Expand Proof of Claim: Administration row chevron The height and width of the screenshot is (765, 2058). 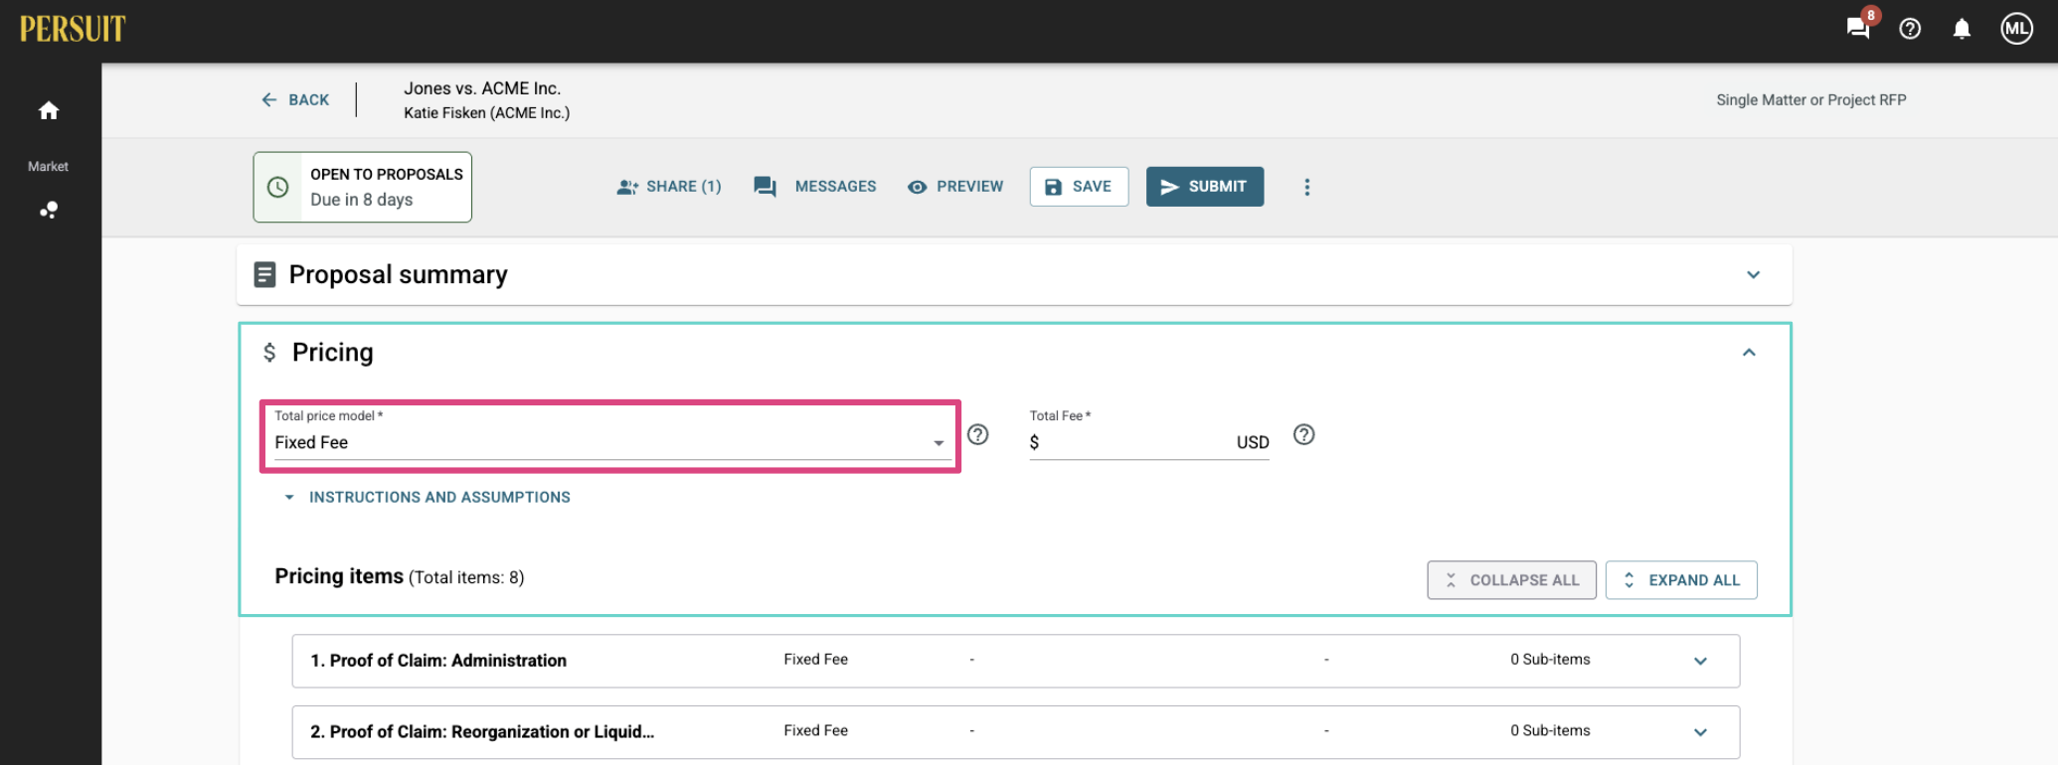[x=1701, y=661]
